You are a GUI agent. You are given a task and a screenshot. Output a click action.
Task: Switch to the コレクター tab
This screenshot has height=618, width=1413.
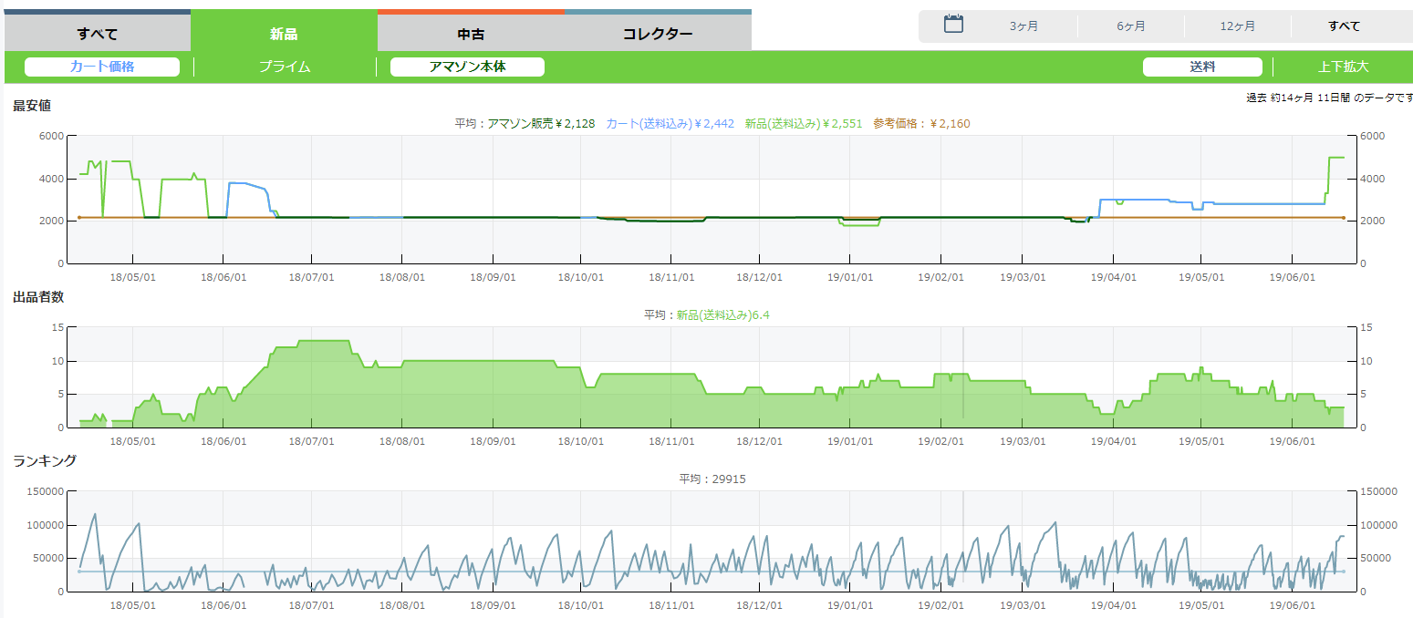tap(657, 35)
